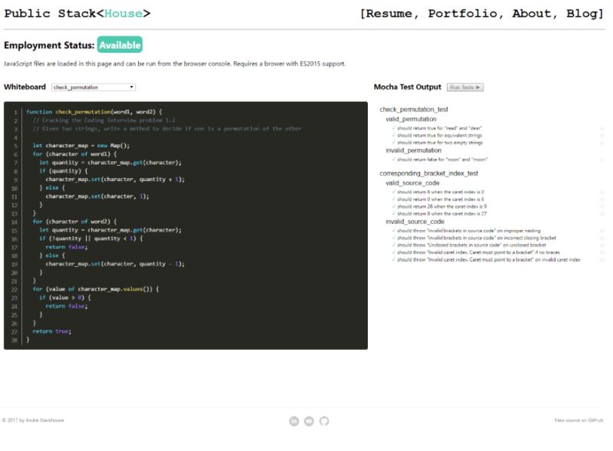
Task: Click the valid_source_code suite heading
Action: click(x=412, y=183)
